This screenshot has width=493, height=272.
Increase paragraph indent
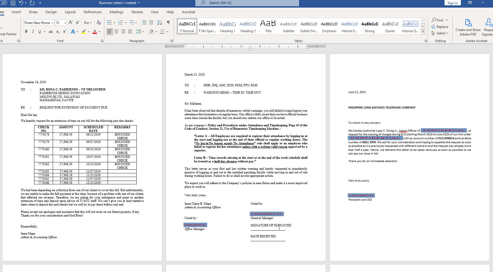[x=151, y=23]
